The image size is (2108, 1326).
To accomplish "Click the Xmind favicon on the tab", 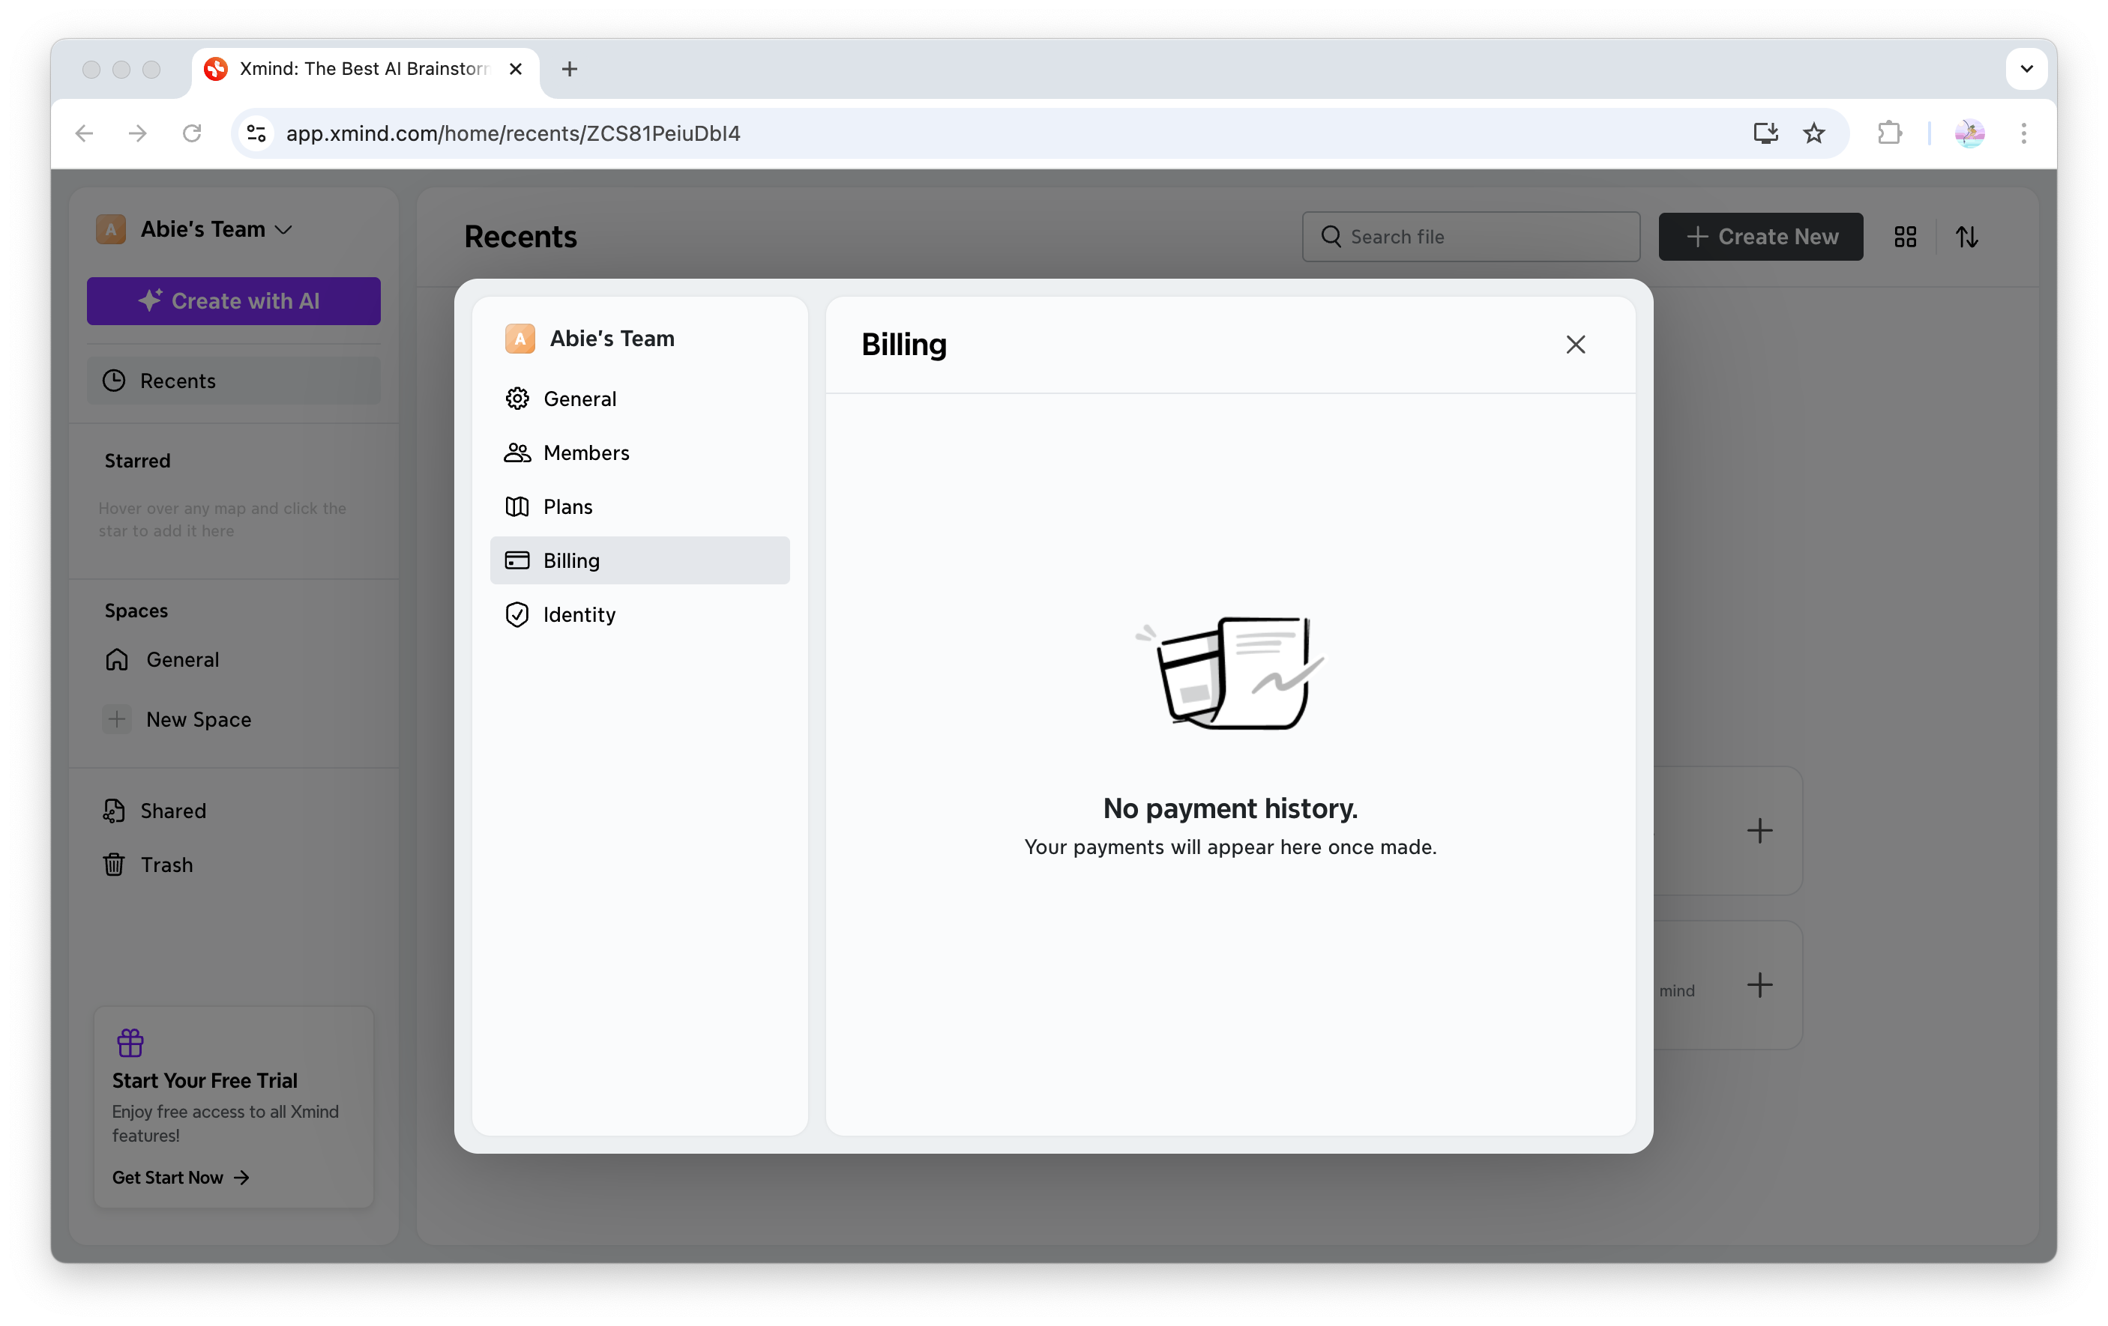I will [215, 68].
